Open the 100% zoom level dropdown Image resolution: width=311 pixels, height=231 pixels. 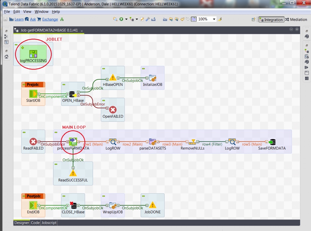(214, 19)
